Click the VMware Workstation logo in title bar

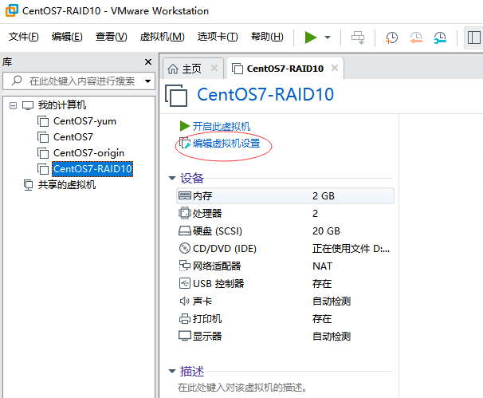(x=12, y=10)
